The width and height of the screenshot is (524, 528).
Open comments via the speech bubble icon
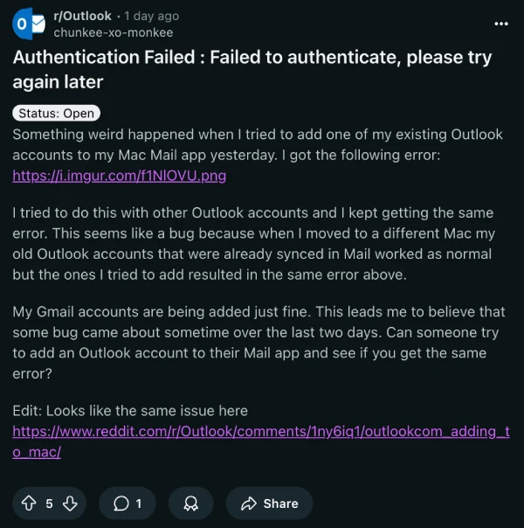coord(121,504)
